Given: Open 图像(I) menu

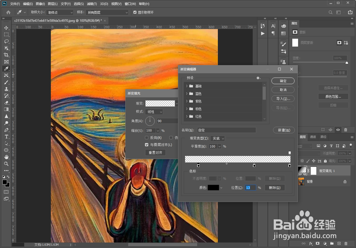Looking at the screenshot, I should (40, 4).
